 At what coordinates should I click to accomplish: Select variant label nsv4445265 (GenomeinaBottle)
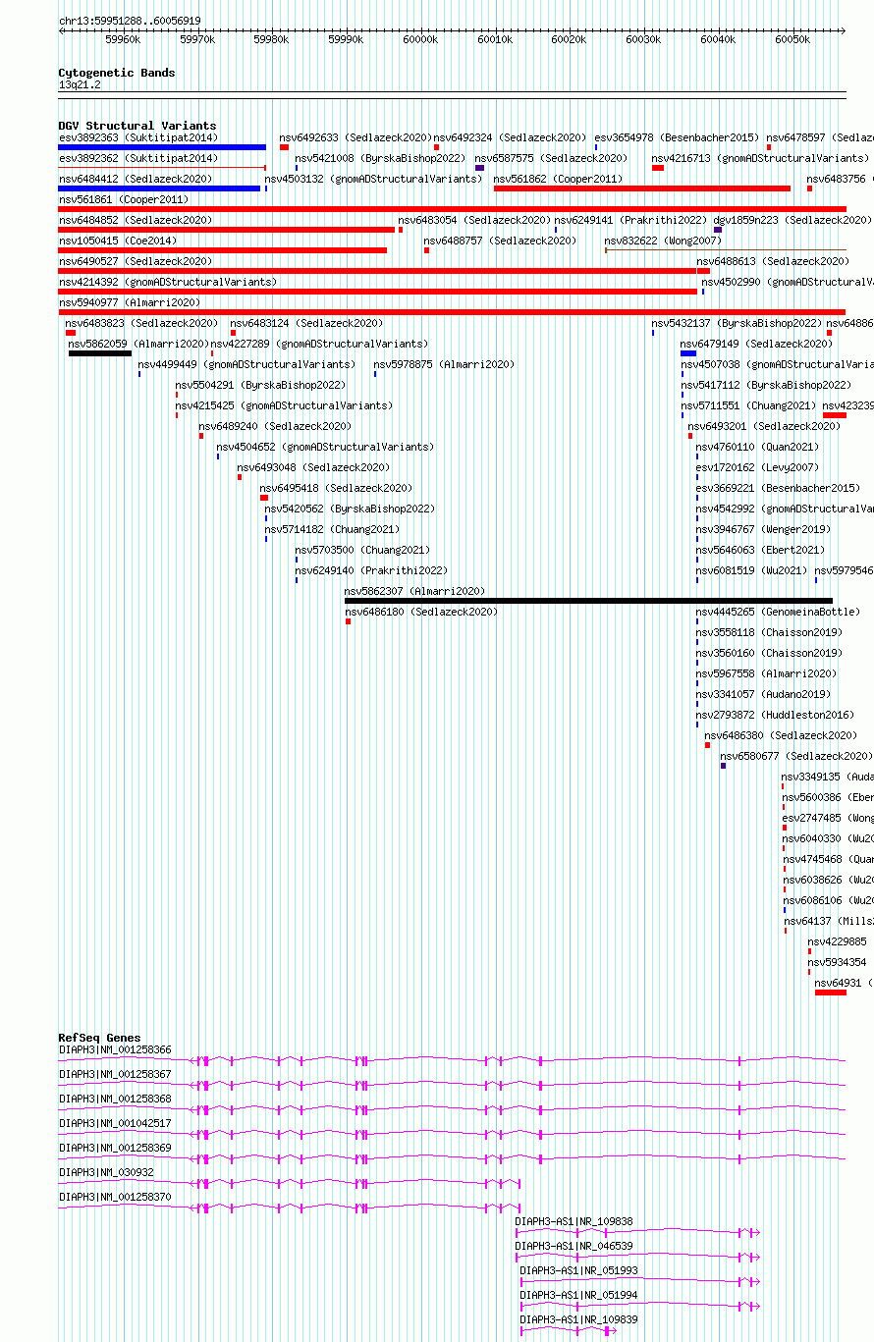click(778, 612)
